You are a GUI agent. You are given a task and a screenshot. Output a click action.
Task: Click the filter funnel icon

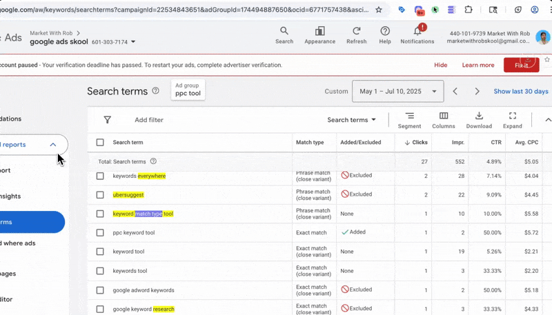pos(108,120)
